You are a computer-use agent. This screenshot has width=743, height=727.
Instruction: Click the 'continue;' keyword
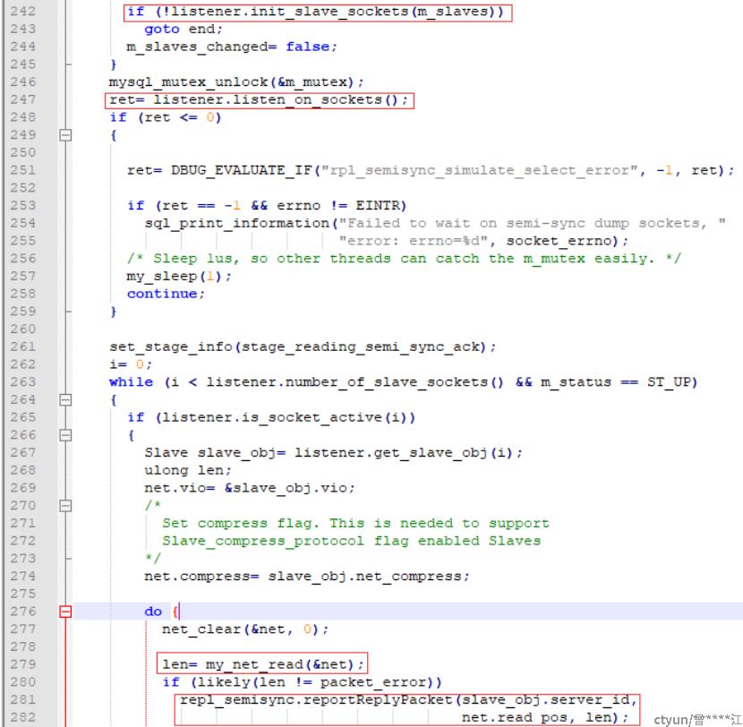(x=166, y=294)
